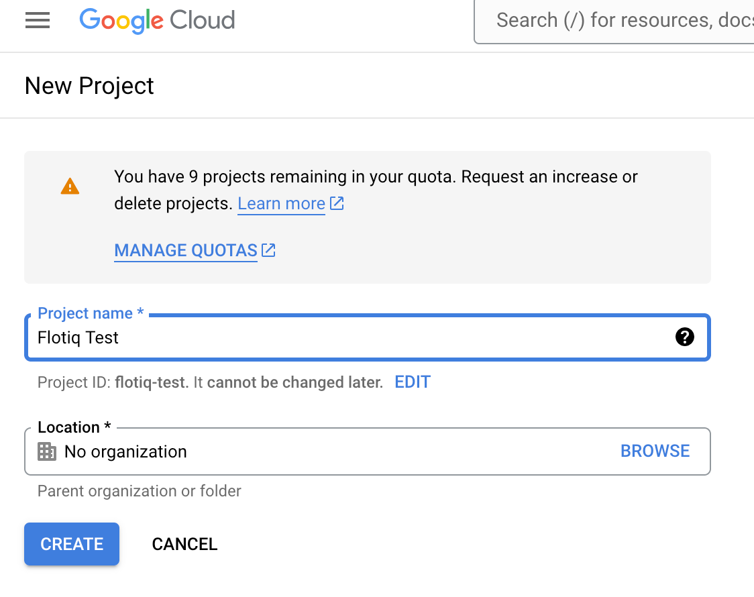754x597 pixels.
Task: Click the organization building icon
Action: [47, 451]
